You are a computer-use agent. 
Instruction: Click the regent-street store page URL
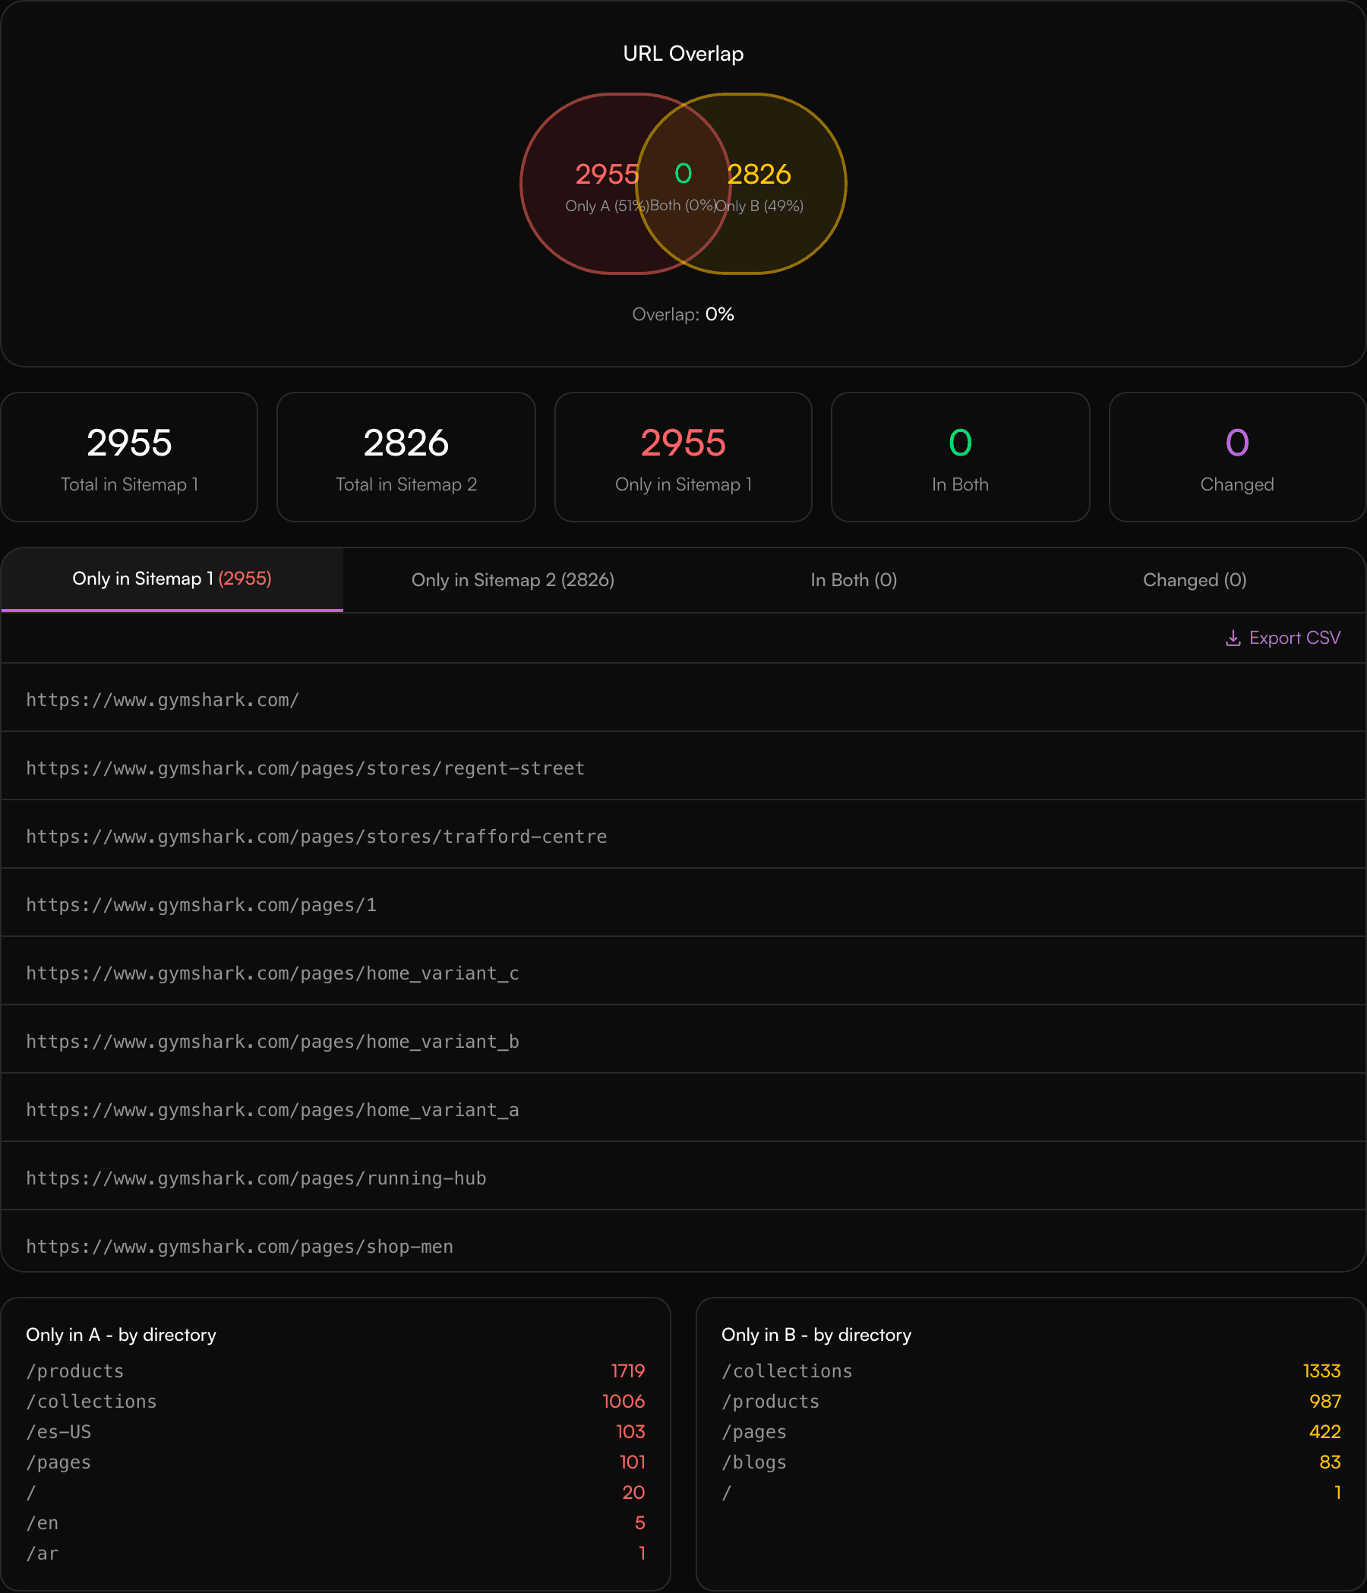click(x=305, y=768)
